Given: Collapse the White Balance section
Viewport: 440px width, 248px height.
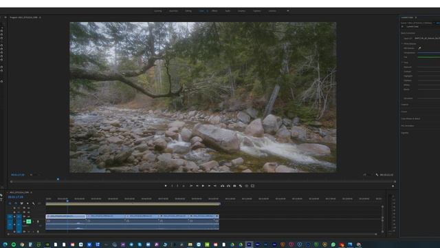Looking at the screenshot, I should pyautogui.click(x=402, y=43).
